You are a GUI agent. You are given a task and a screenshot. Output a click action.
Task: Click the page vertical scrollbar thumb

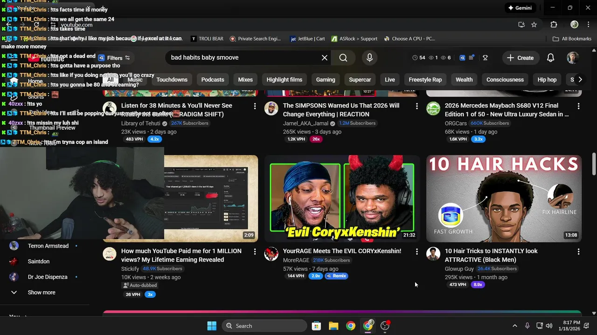point(594,164)
